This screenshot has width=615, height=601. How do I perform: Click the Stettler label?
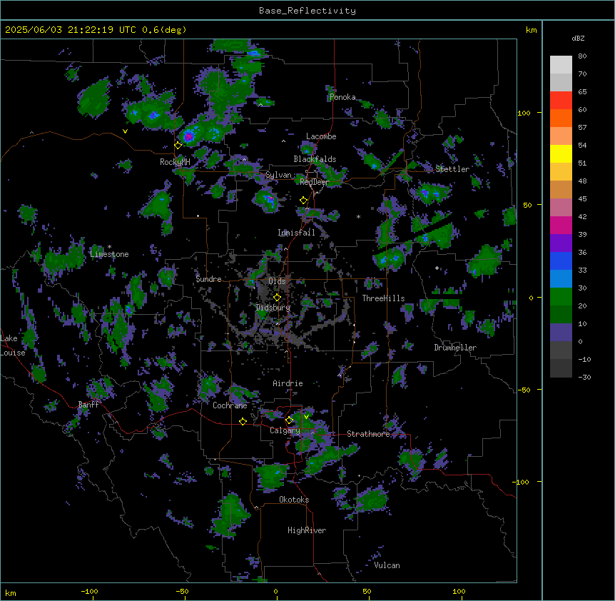(452, 169)
